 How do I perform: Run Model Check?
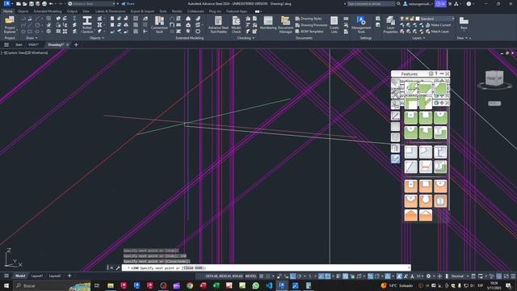click(x=236, y=25)
